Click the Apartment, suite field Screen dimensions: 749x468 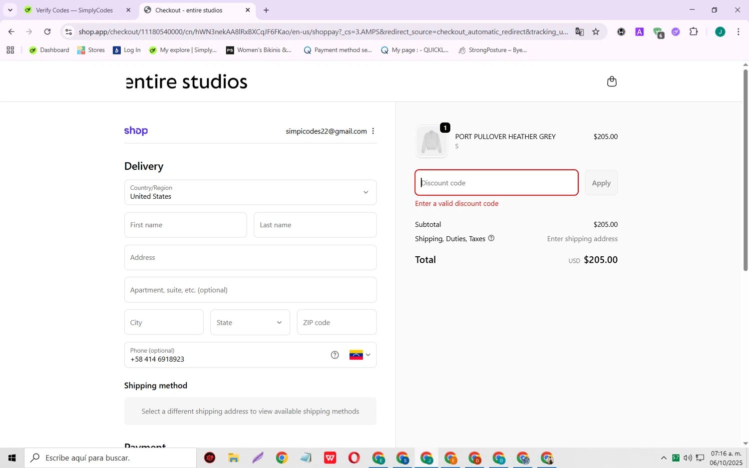250,290
